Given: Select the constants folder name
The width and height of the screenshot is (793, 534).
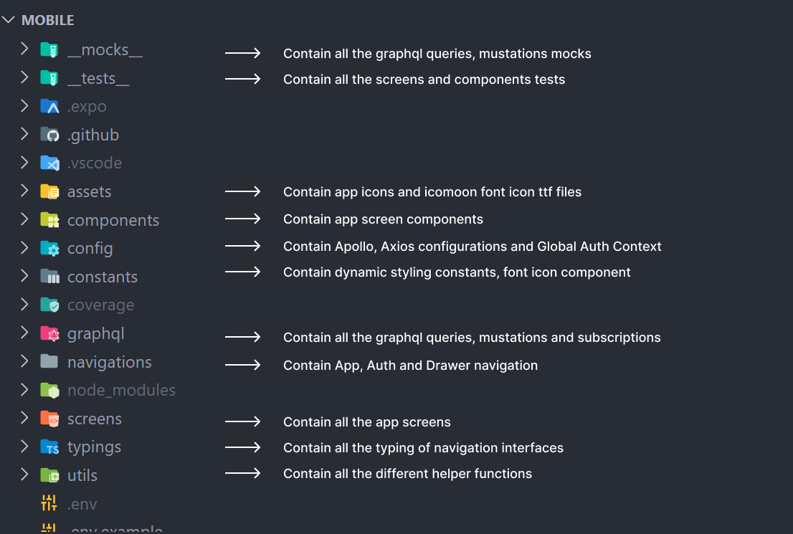Looking at the screenshot, I should tap(103, 277).
